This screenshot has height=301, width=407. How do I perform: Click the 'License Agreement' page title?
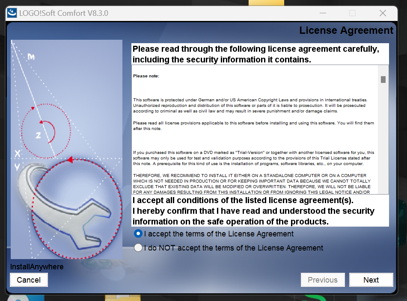(x=346, y=30)
